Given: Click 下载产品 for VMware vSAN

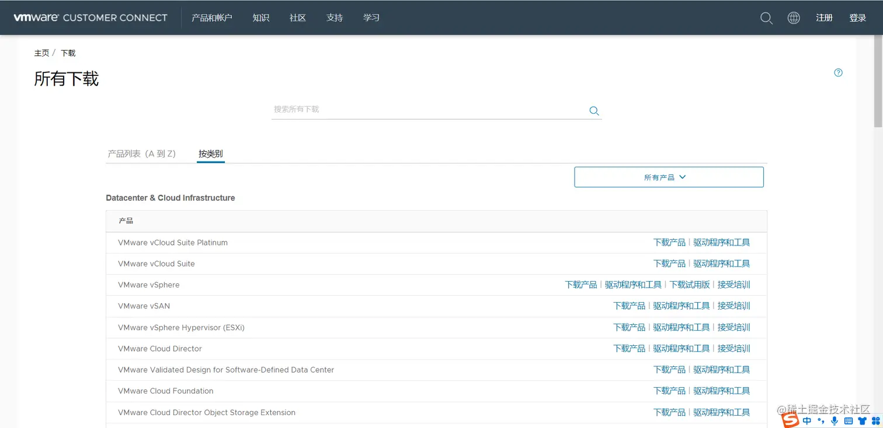Looking at the screenshot, I should click(x=630, y=306).
